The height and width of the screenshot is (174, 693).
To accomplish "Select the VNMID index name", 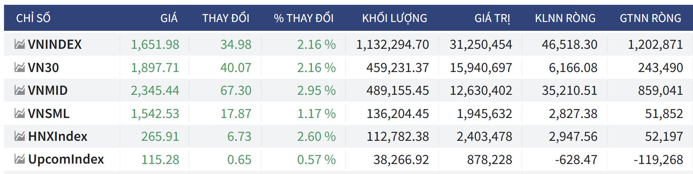I will pyautogui.click(x=48, y=90).
